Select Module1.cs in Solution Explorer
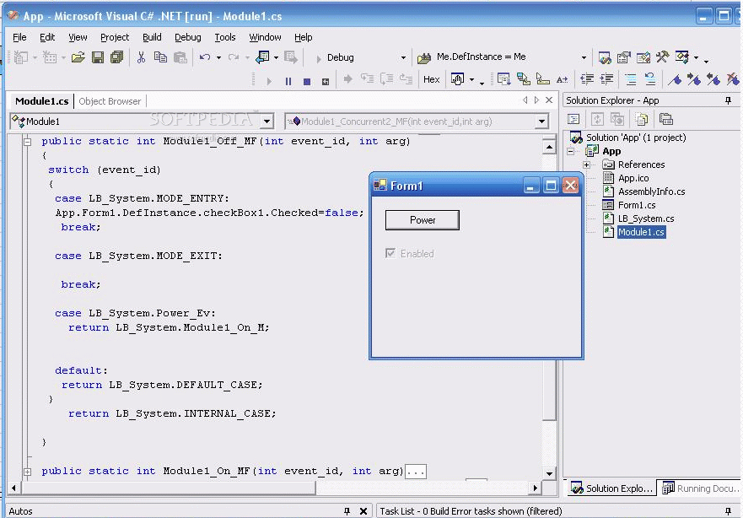This screenshot has height=518, width=743. click(x=641, y=232)
